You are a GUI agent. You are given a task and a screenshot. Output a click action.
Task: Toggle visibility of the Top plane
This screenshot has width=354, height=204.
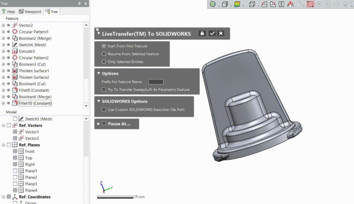[x=15, y=158]
